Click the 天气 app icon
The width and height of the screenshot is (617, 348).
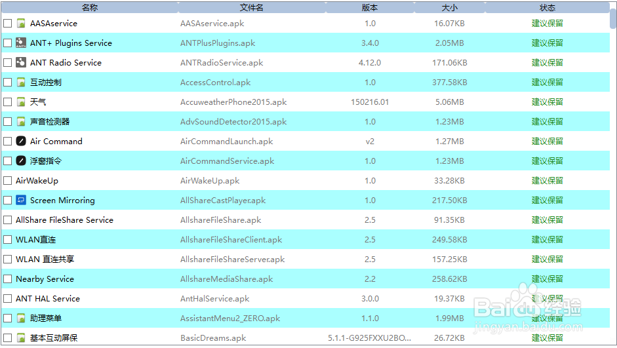click(x=21, y=102)
